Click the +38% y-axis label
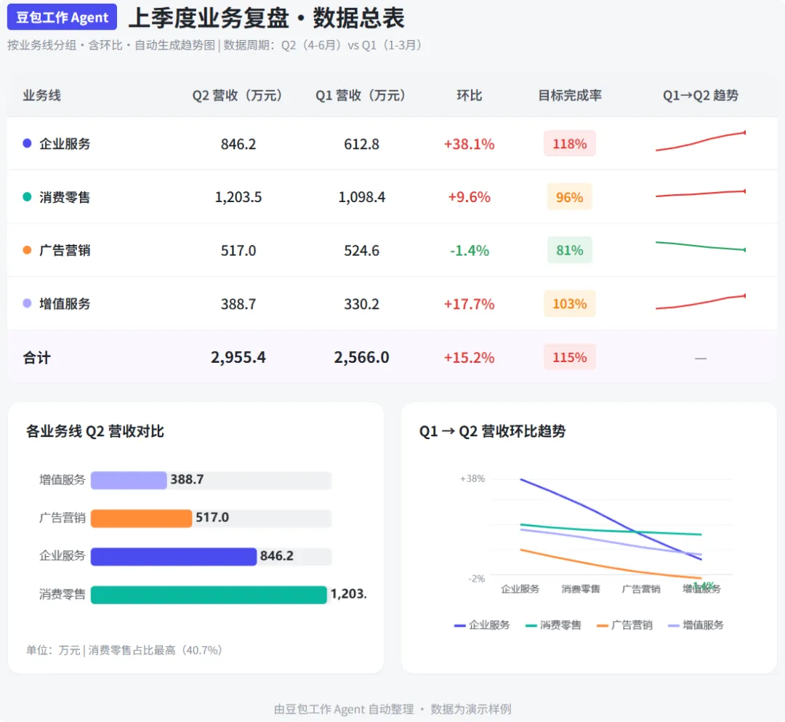The image size is (785, 722). tap(472, 478)
